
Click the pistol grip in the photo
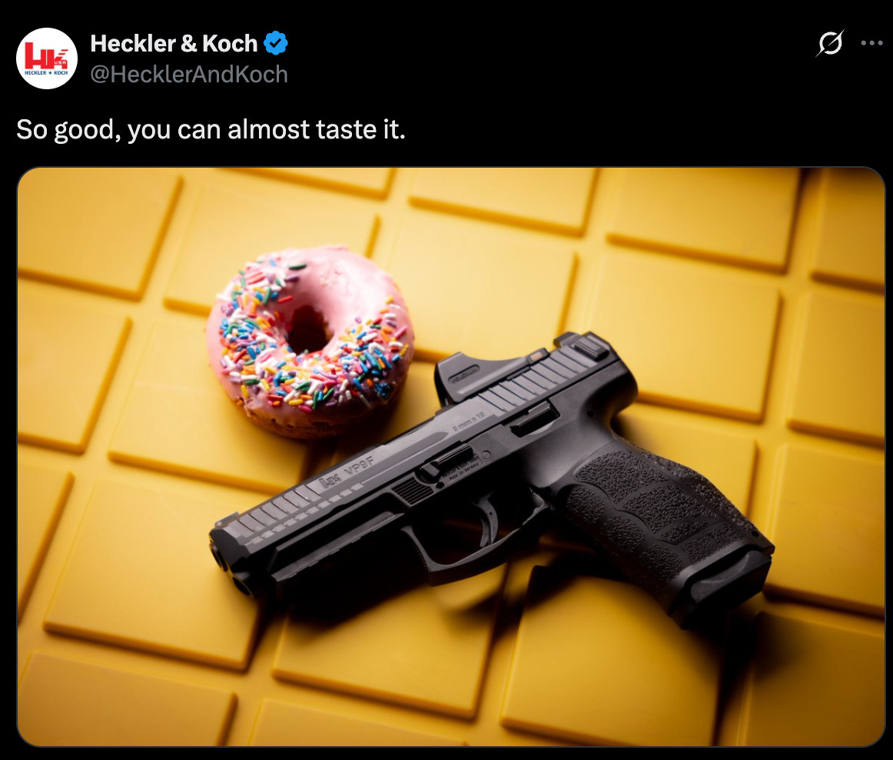661,513
